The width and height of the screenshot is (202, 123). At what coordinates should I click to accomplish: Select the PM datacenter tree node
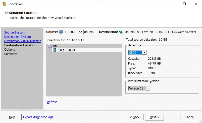[x=55, y=46]
